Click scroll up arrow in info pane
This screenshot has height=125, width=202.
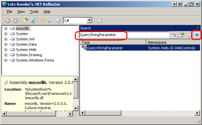pos(76,79)
